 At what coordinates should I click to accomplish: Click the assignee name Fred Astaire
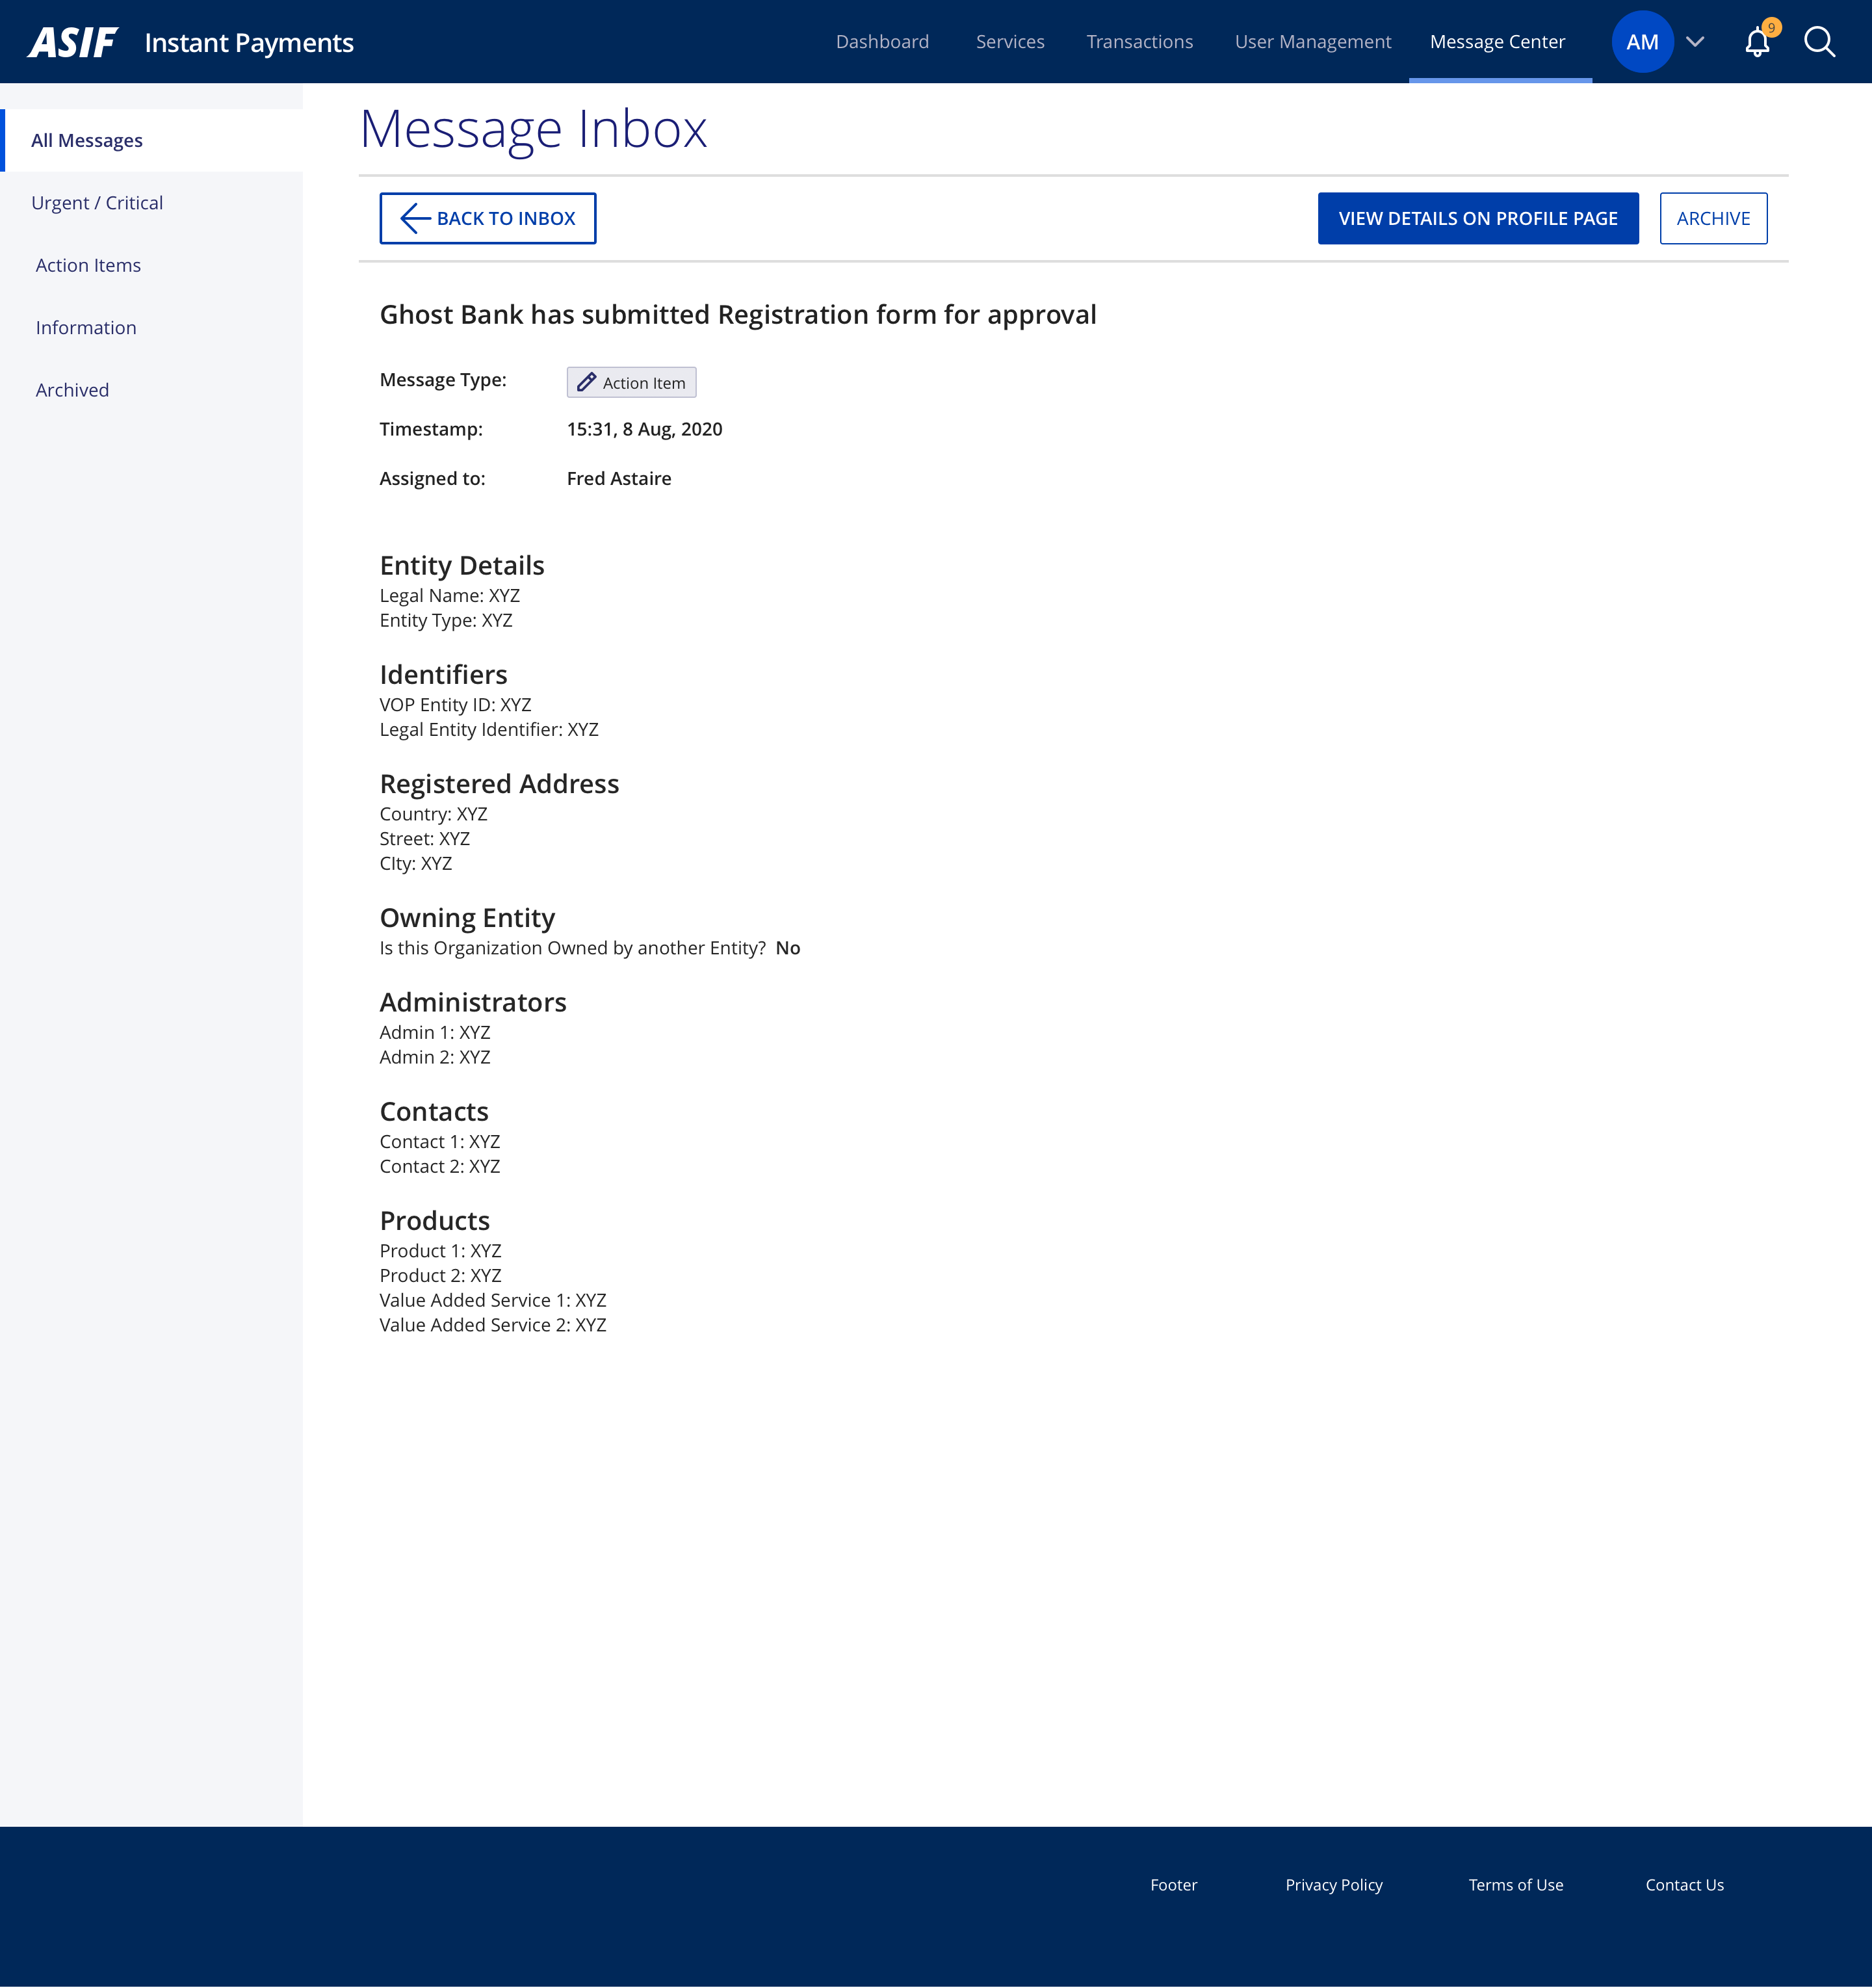[x=619, y=479]
